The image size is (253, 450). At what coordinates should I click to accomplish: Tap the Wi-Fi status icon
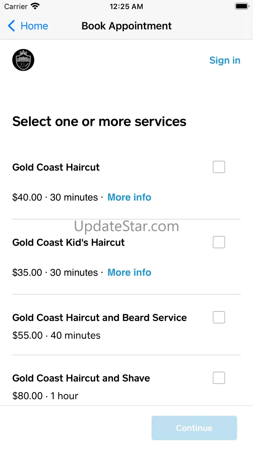click(35, 6)
